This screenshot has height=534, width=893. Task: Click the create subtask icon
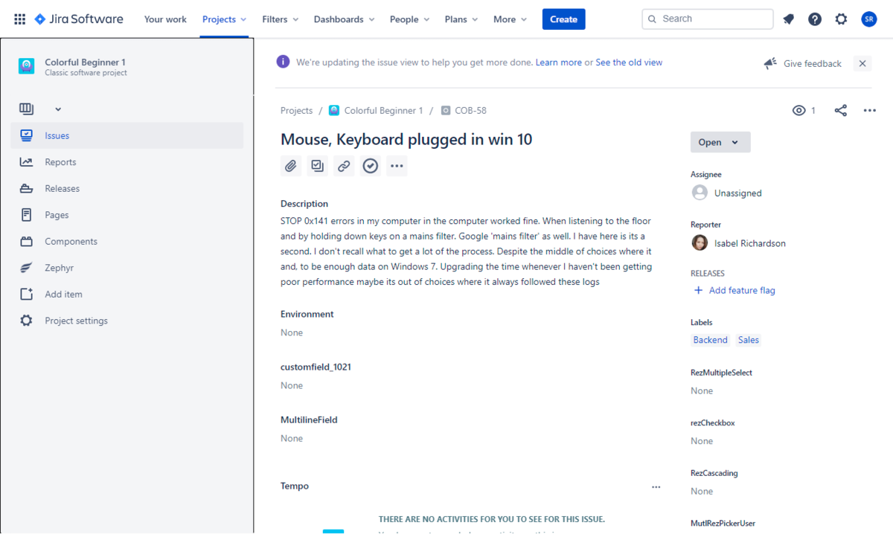(x=317, y=166)
